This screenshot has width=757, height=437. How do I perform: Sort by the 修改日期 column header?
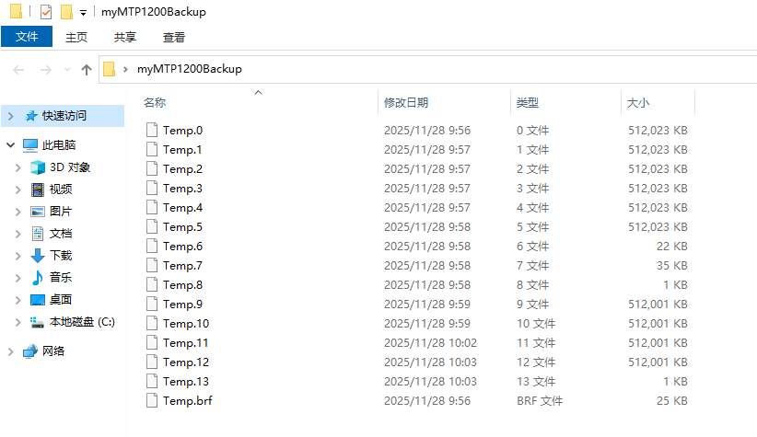click(x=406, y=103)
